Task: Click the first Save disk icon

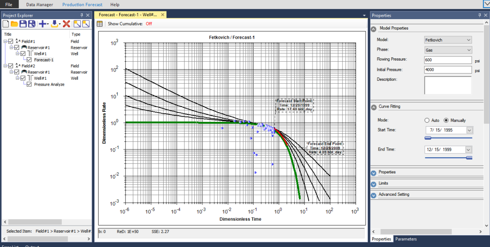Action: pyautogui.click(x=23, y=23)
